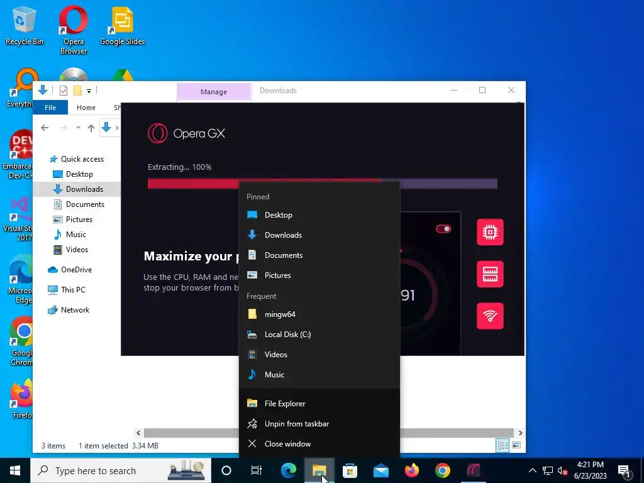Viewport: 644px width, 483px height.
Task: Open Windows Start menu
Action: [15, 470]
